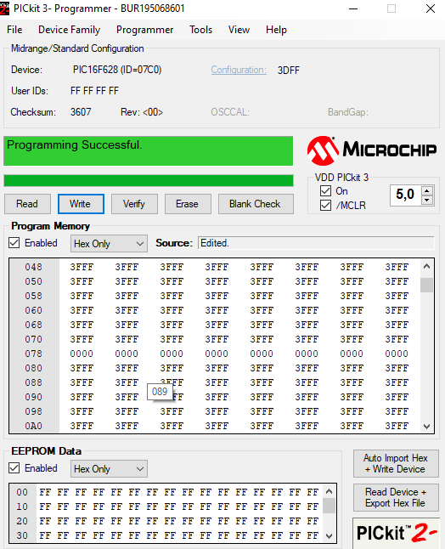Click the Write button

pyautogui.click(x=81, y=204)
